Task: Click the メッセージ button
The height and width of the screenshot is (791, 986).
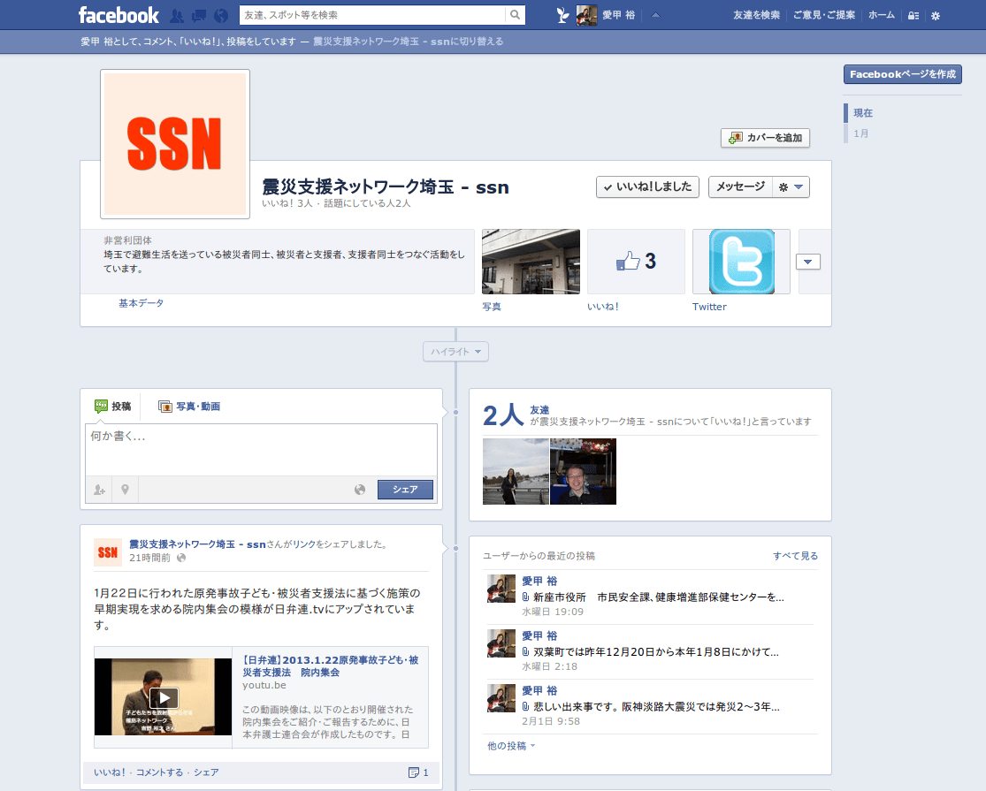Action: click(x=740, y=186)
